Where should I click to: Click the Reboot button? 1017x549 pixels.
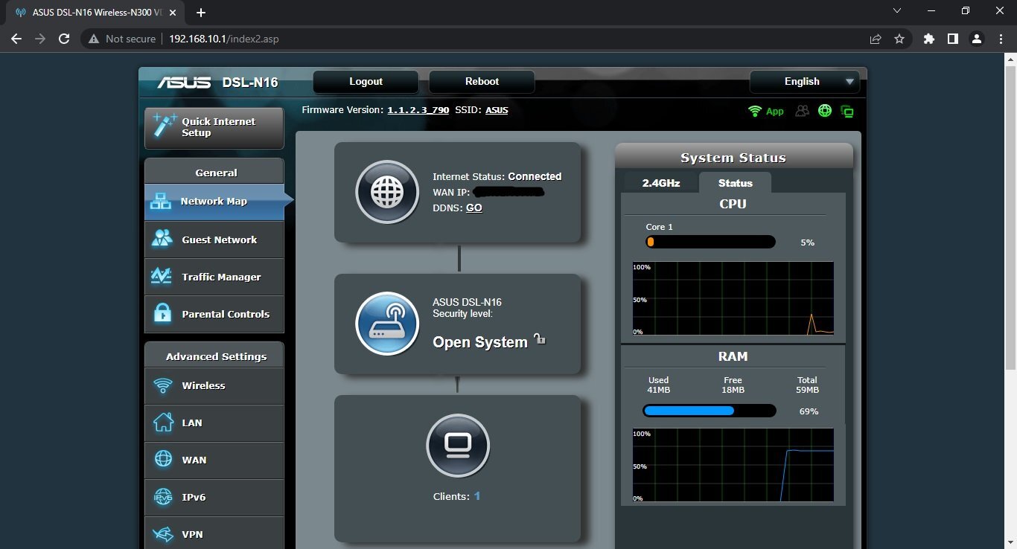pos(482,82)
